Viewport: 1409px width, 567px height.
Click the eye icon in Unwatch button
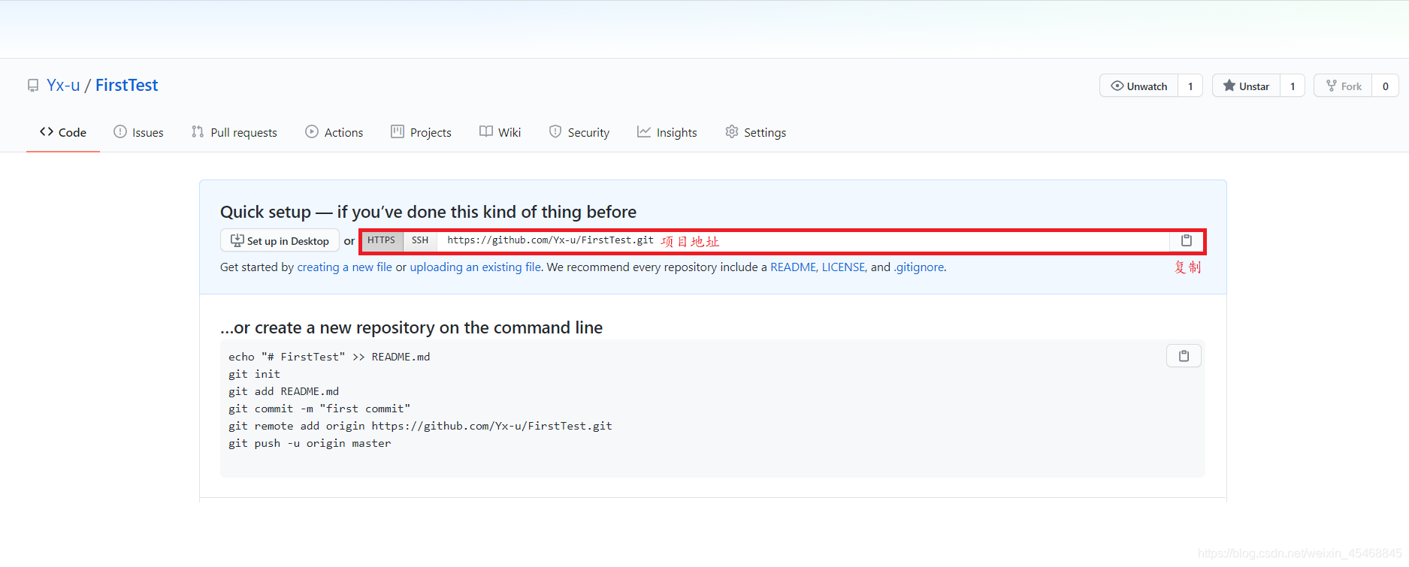1117,86
